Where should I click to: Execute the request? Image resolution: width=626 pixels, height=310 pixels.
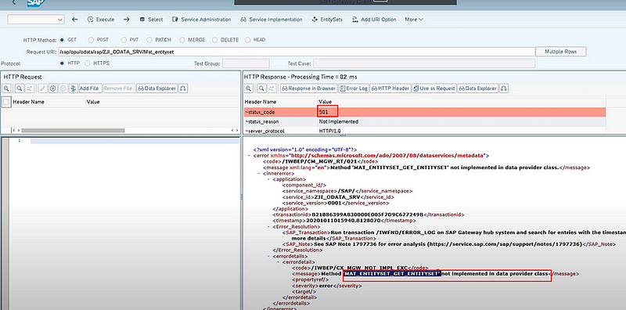[101, 19]
